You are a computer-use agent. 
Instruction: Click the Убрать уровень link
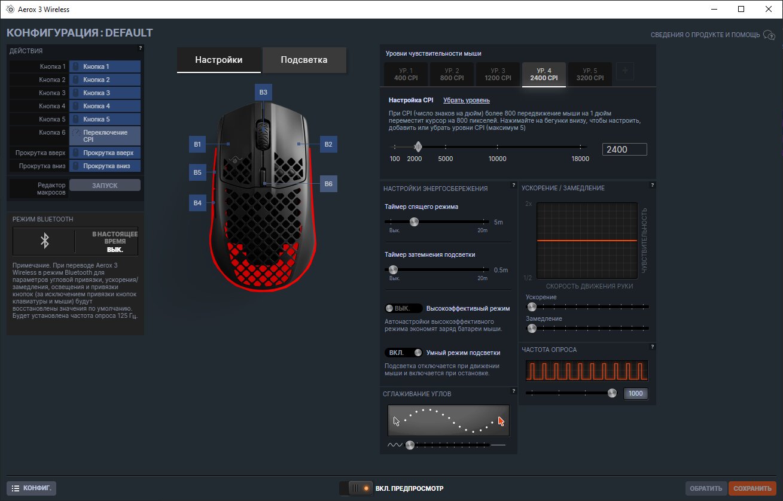point(467,100)
